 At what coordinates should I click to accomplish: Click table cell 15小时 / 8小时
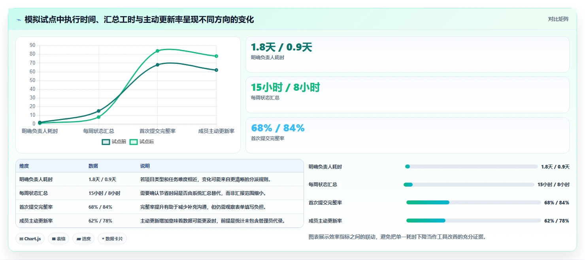[x=104, y=193]
